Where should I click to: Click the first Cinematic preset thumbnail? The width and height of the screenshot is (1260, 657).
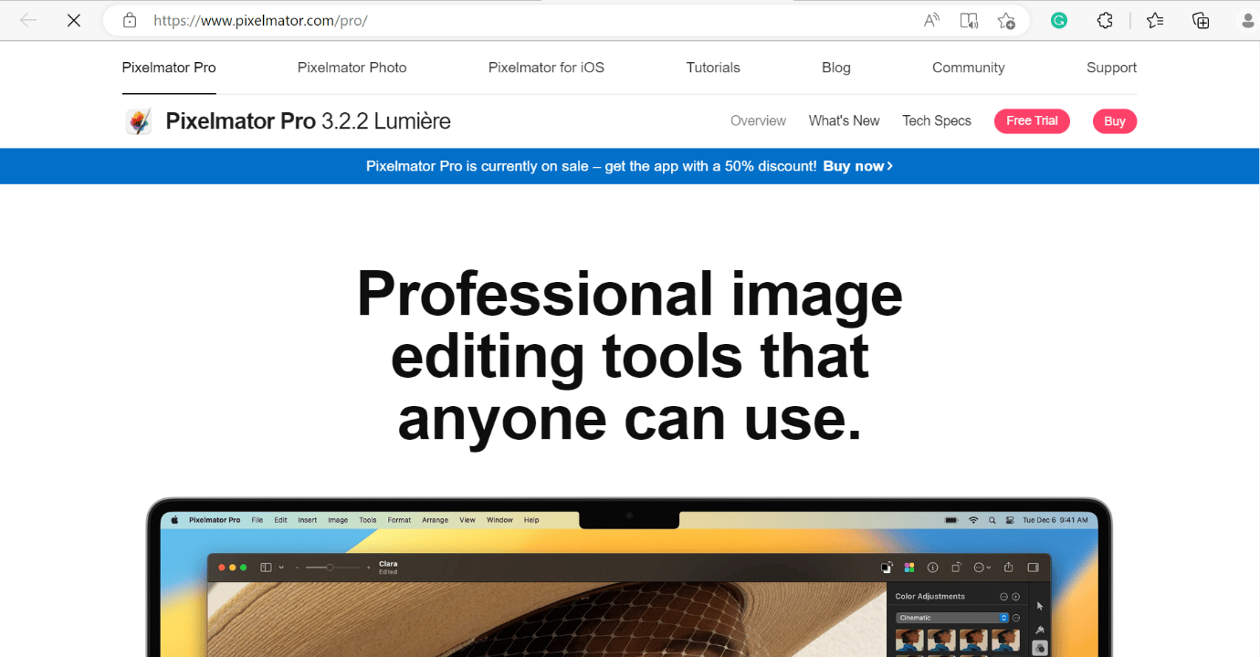pyautogui.click(x=909, y=640)
